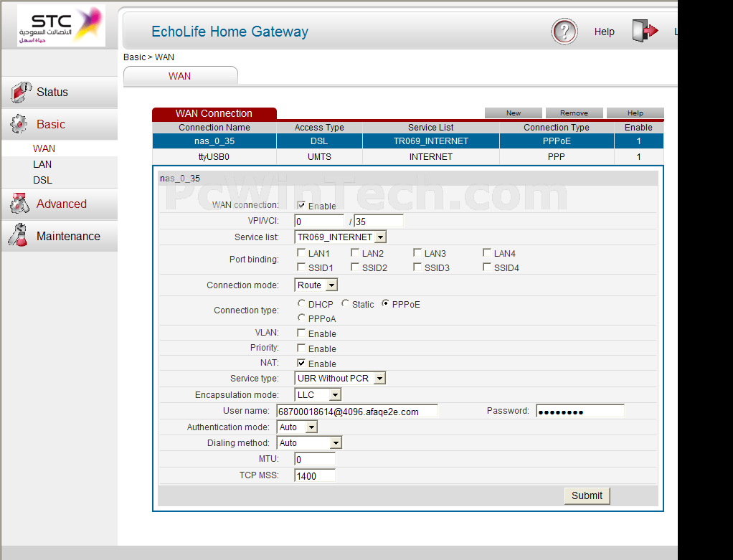Switch to the WAN tab

[x=180, y=76]
